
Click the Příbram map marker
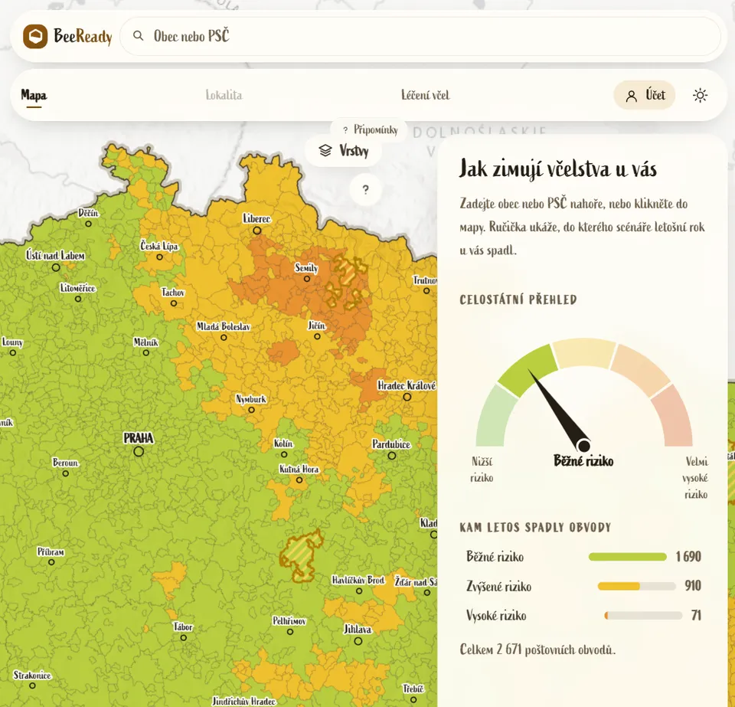[51, 562]
